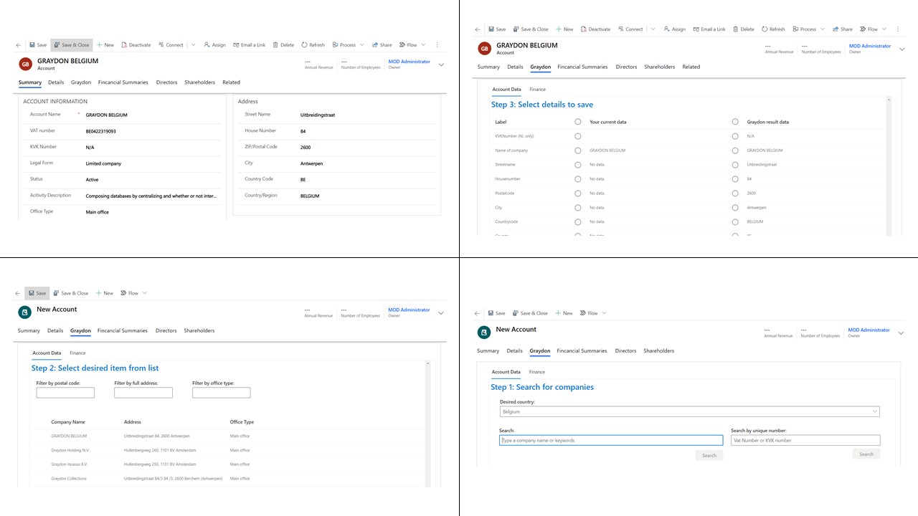Click the Search button under the unique number field
Image resolution: width=918 pixels, height=516 pixels.
(x=866, y=454)
